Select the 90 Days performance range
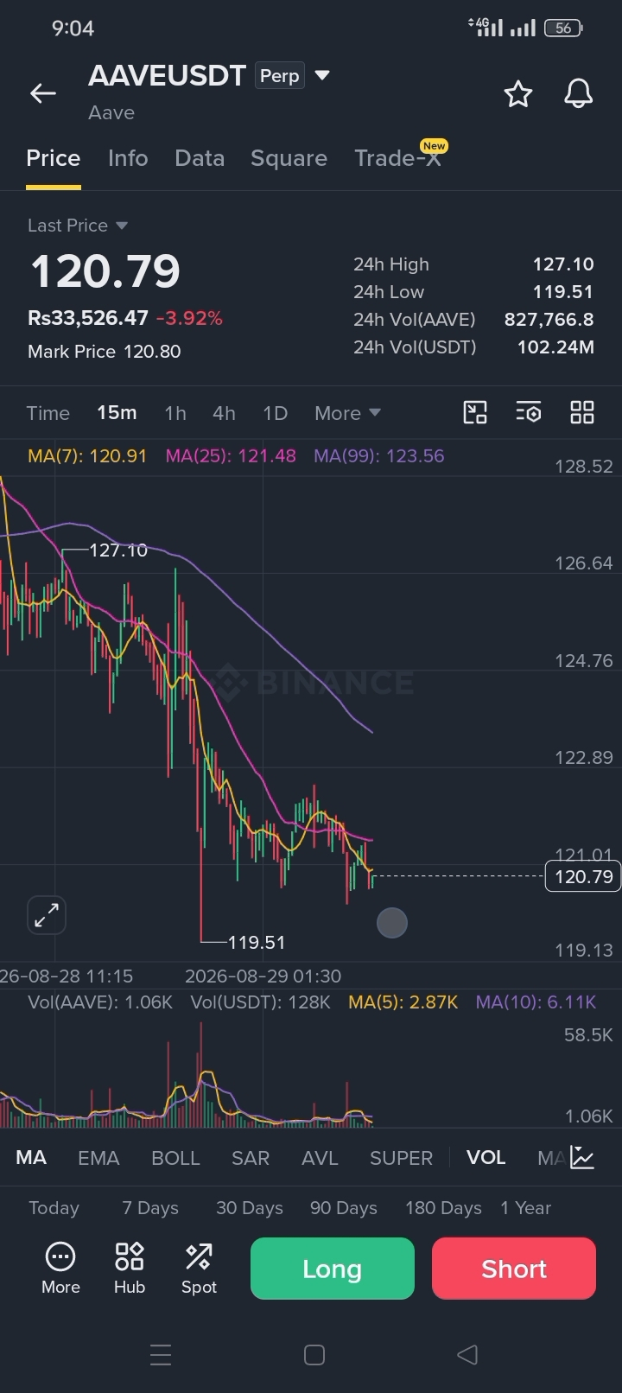This screenshot has height=1393, width=622. [x=344, y=1208]
